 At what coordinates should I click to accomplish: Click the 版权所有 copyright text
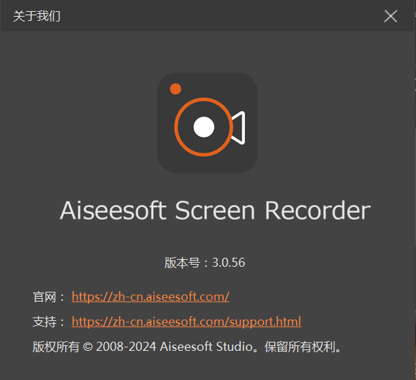coord(56,347)
